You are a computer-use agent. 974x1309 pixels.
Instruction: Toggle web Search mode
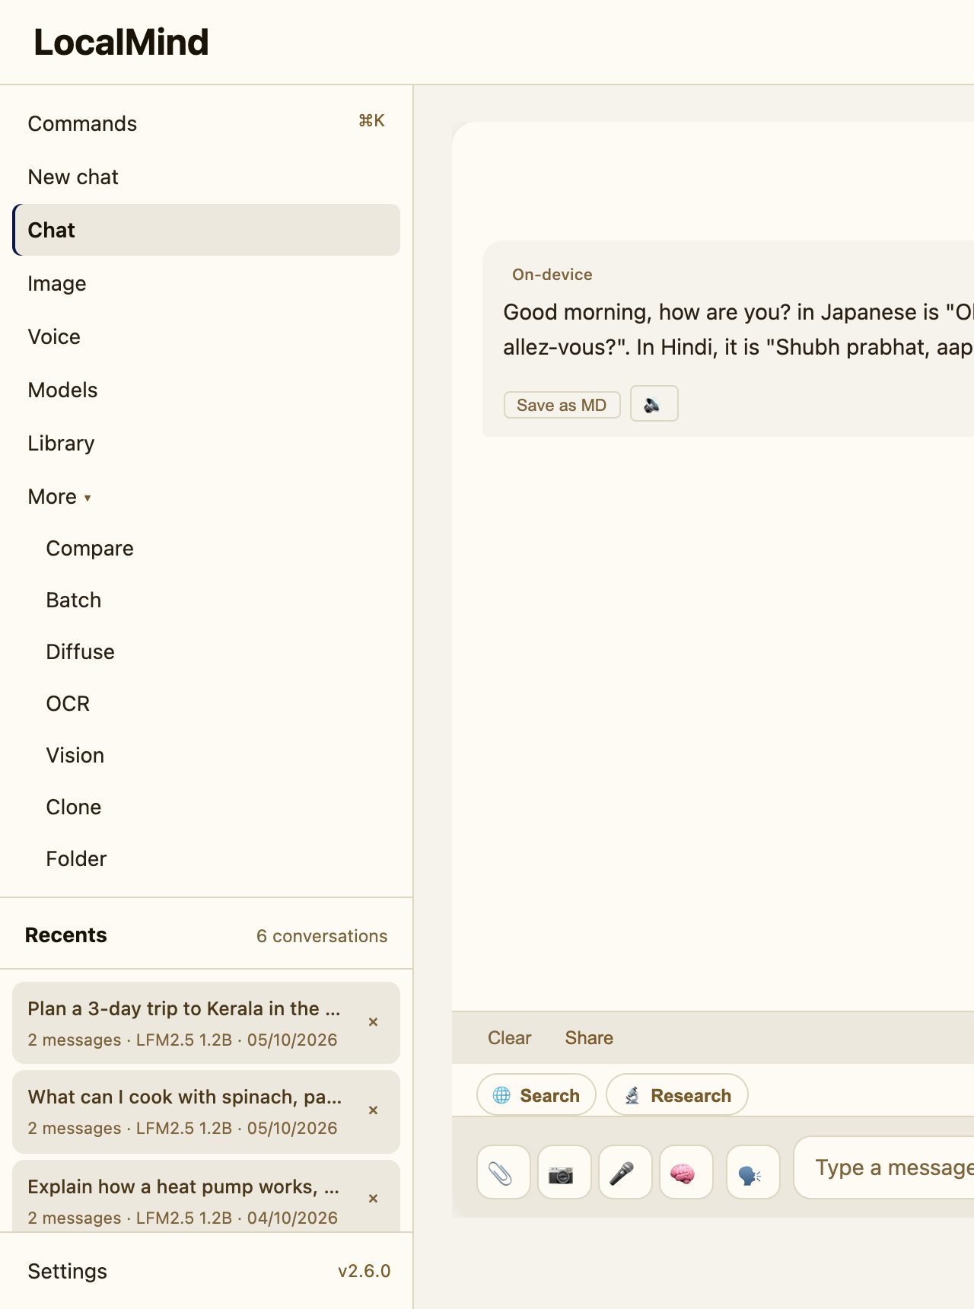point(536,1095)
